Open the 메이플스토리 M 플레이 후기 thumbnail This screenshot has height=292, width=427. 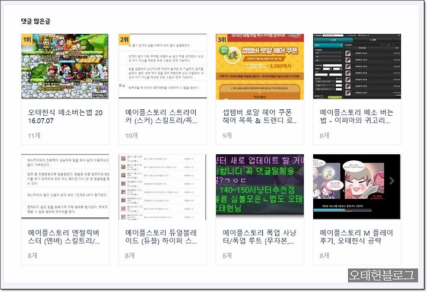click(x=357, y=186)
